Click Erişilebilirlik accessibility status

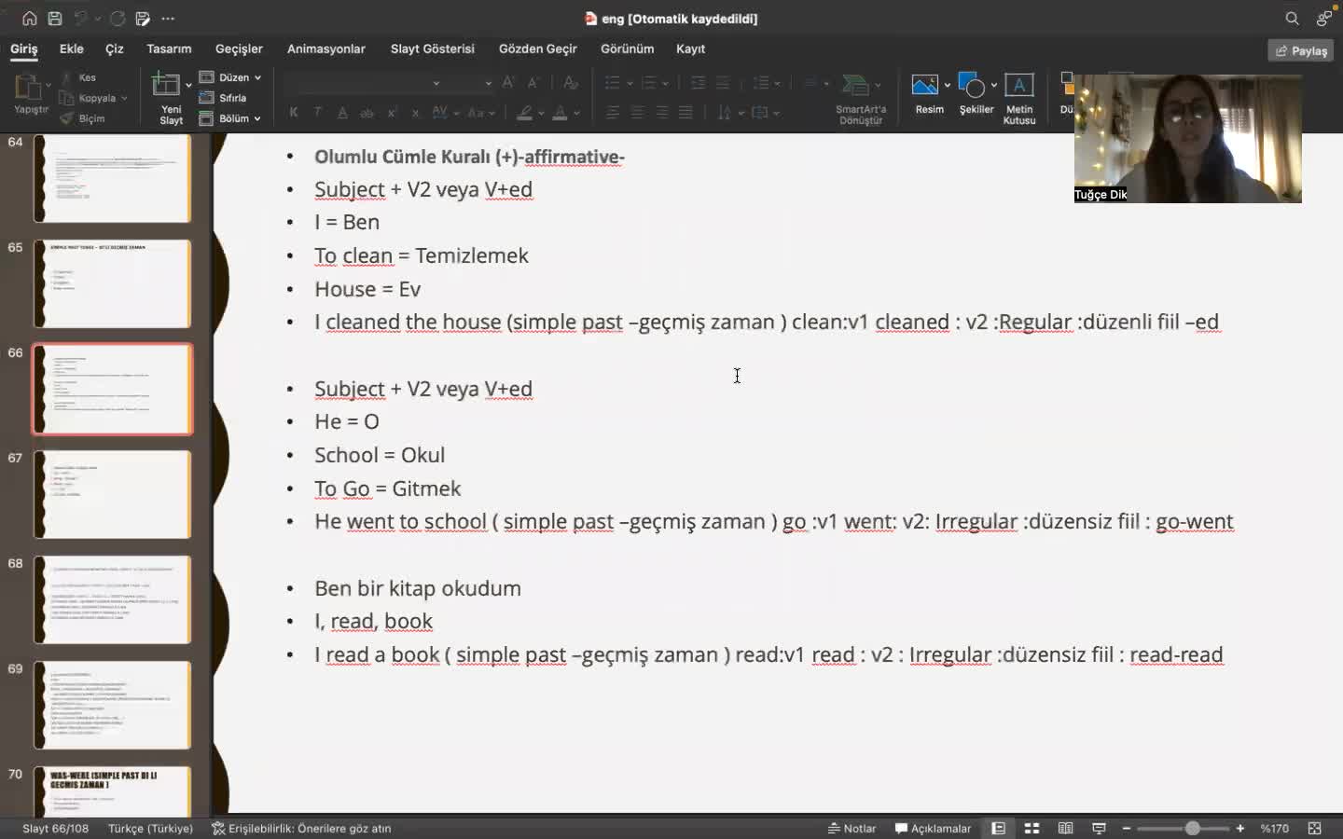click(x=301, y=828)
